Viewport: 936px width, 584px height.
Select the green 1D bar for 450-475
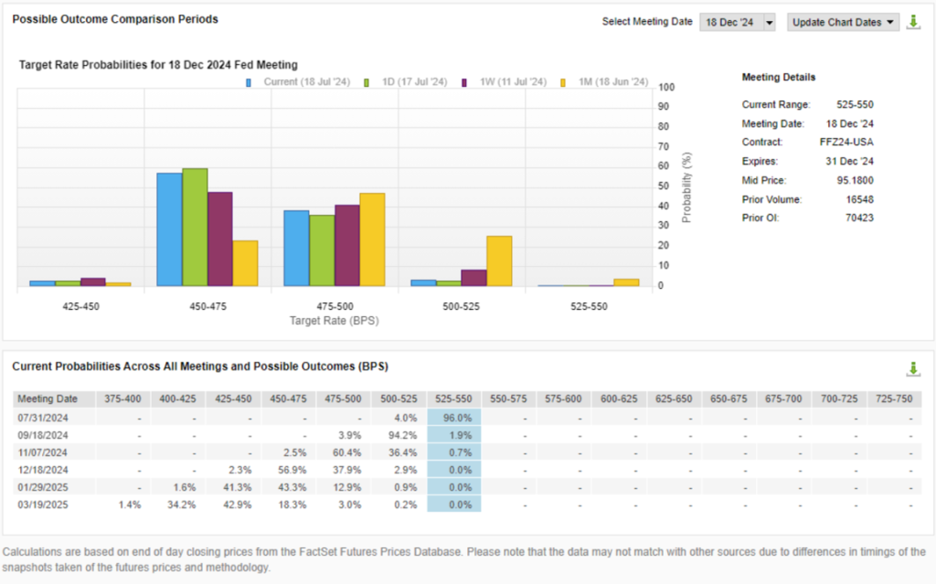pos(196,228)
